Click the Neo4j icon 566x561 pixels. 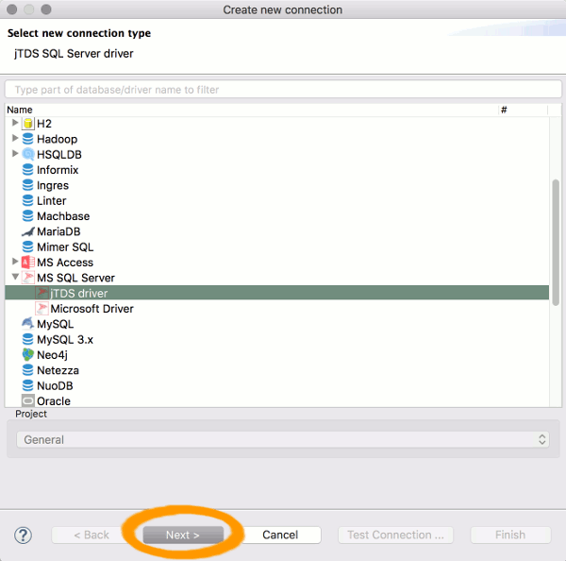point(27,354)
